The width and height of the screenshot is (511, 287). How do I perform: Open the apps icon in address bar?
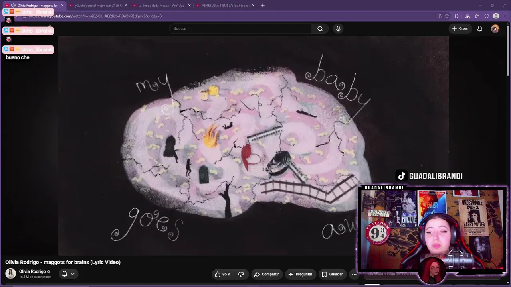pyautogui.click(x=439, y=16)
